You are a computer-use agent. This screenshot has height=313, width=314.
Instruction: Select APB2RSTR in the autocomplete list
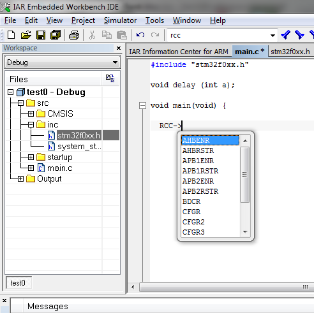210,191
